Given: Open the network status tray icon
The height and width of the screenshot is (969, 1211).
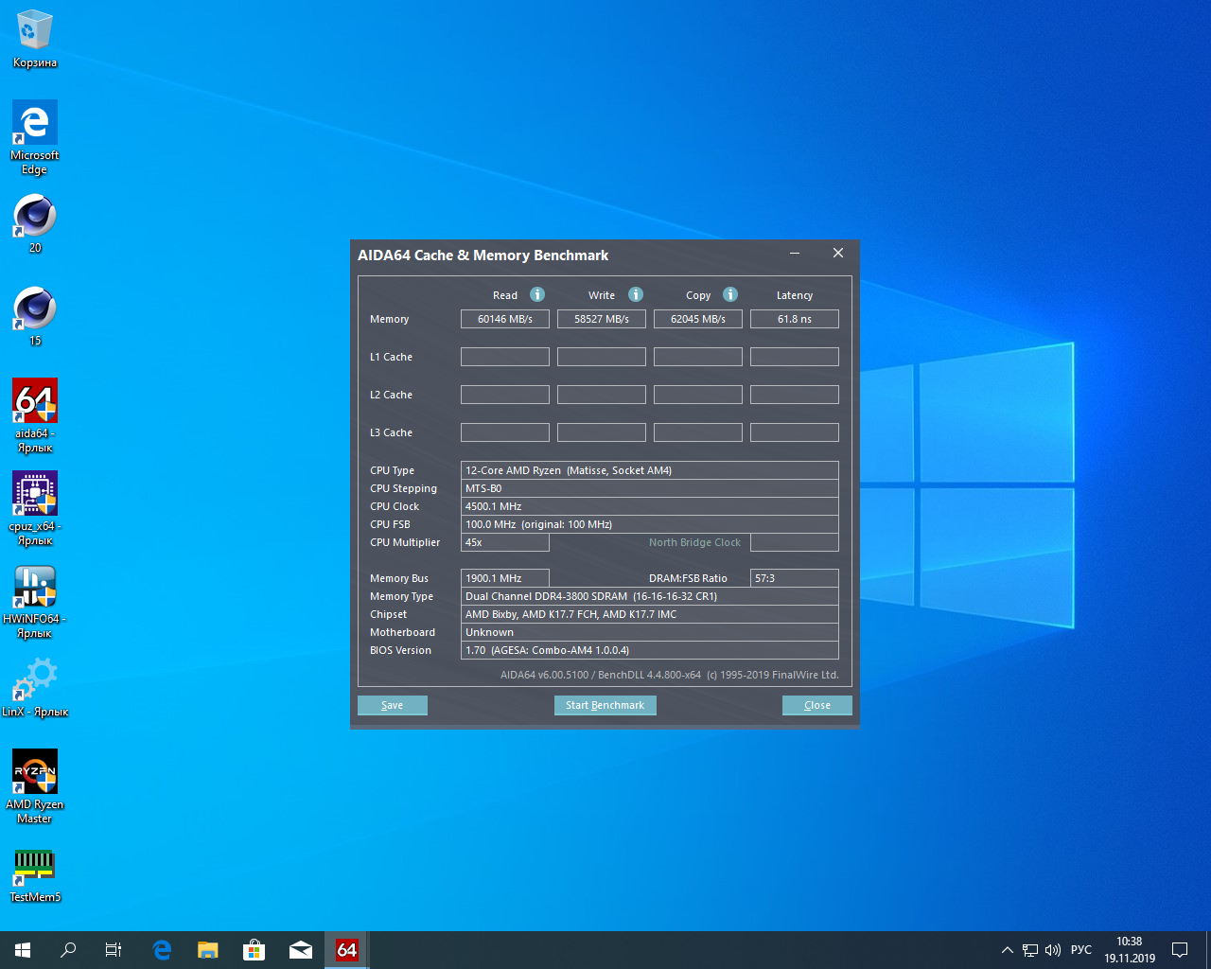Looking at the screenshot, I should pos(1030,950).
